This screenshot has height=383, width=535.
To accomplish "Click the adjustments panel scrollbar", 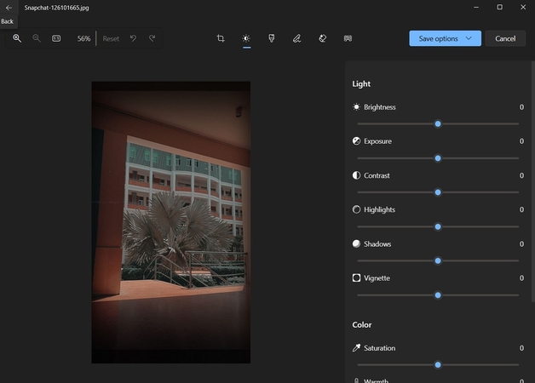I will point(533,181).
